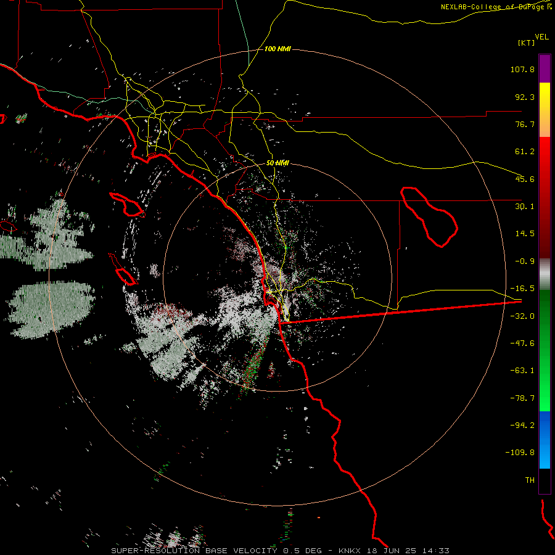Click the [KT] units label
The image size is (555, 555).
click(x=526, y=43)
